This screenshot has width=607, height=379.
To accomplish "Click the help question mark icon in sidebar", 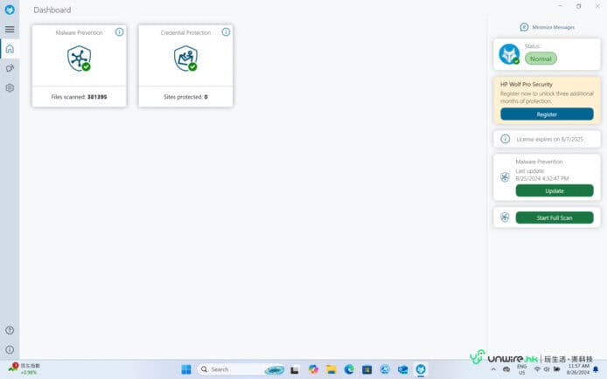I will [10, 330].
